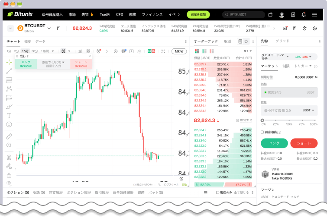Toggle drawings visibility eye icon
Screen dimensions: 327x218
pyautogui.click(x=9, y=183)
